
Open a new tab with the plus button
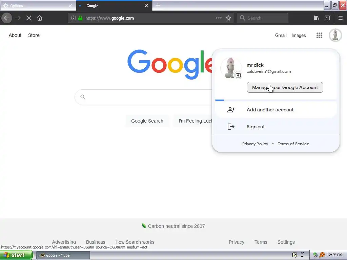(158, 5)
